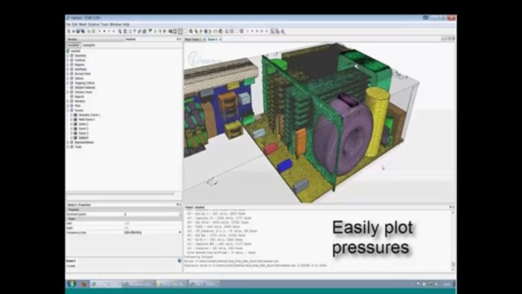Select the Geometry node in the tree
522x294 pixels.
click(x=80, y=56)
